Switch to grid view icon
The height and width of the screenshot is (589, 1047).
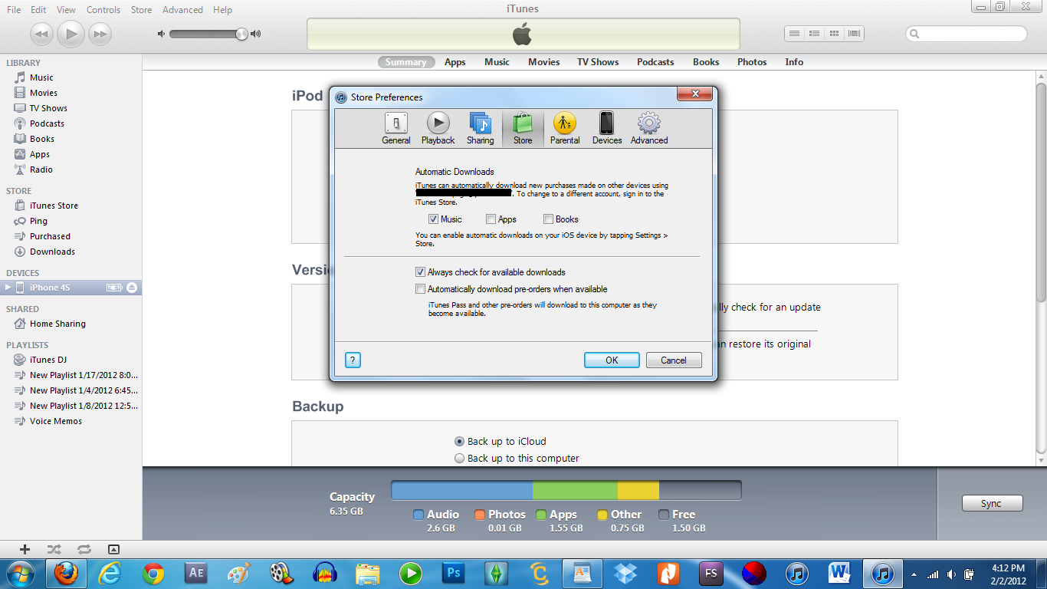point(835,34)
